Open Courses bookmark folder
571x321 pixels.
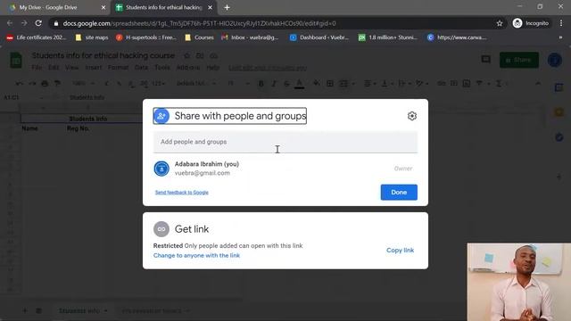[199, 37]
